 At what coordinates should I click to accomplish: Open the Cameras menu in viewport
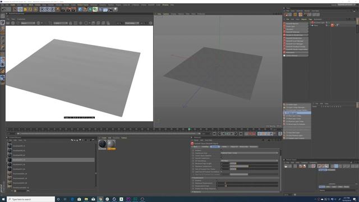click(x=166, y=14)
